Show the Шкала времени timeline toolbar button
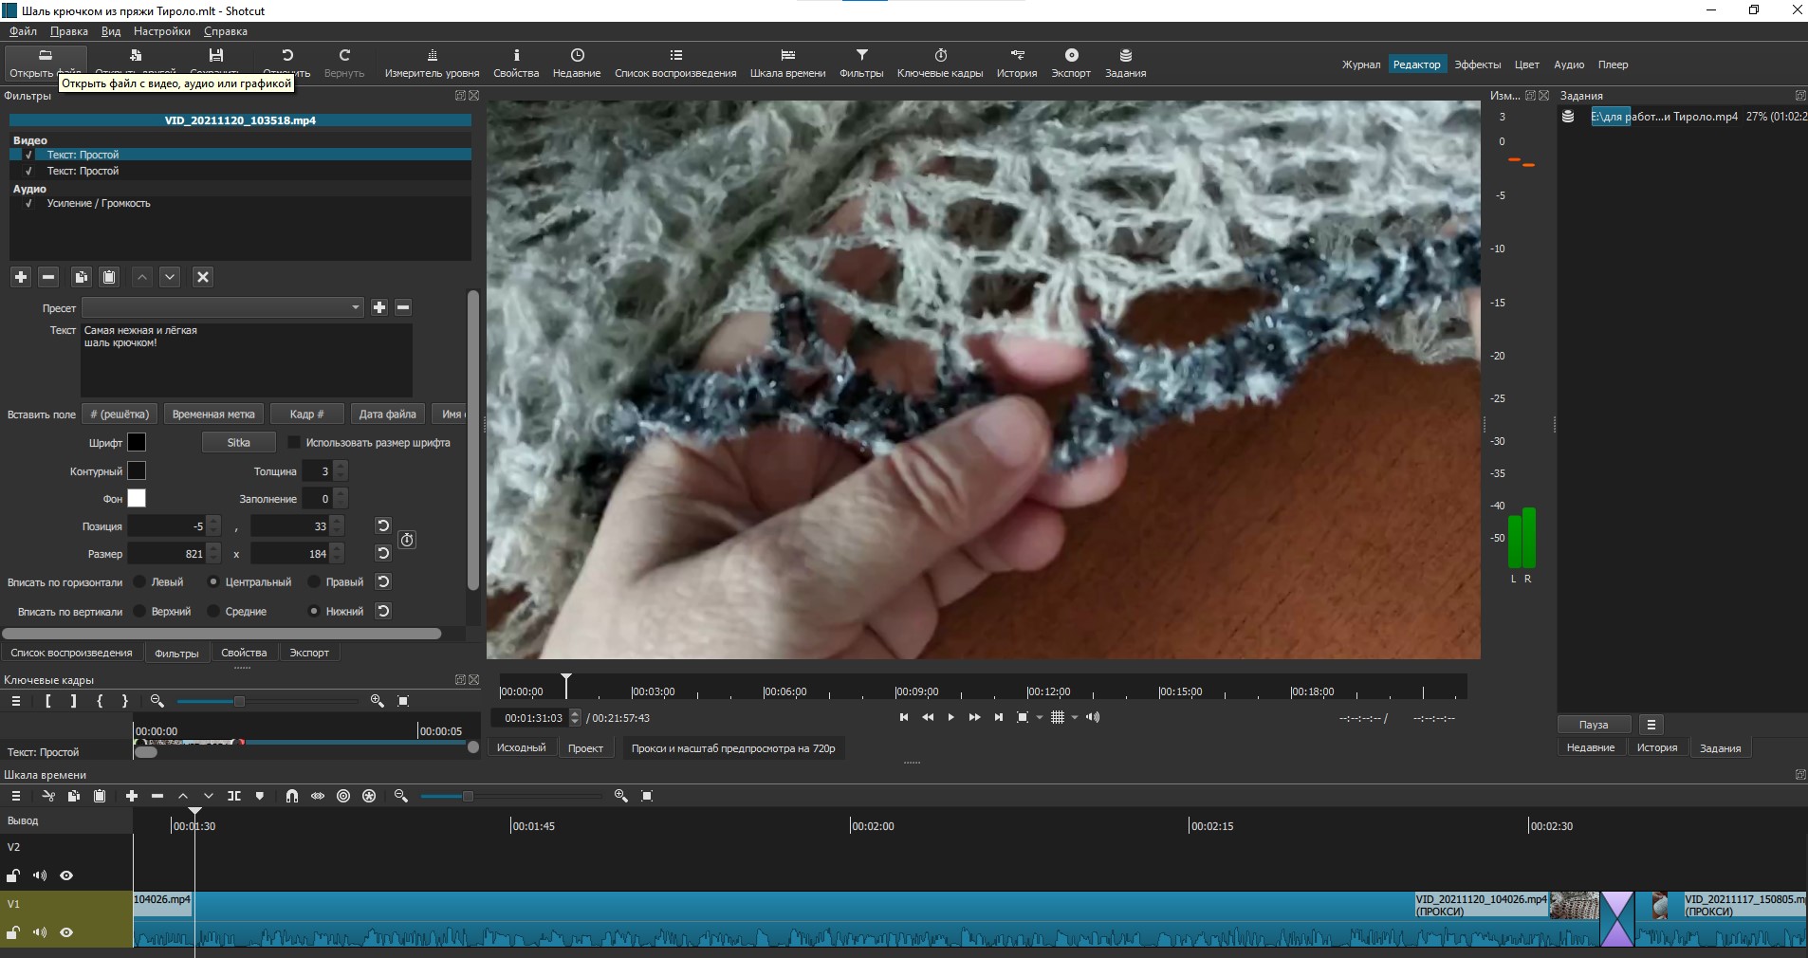 click(x=787, y=63)
